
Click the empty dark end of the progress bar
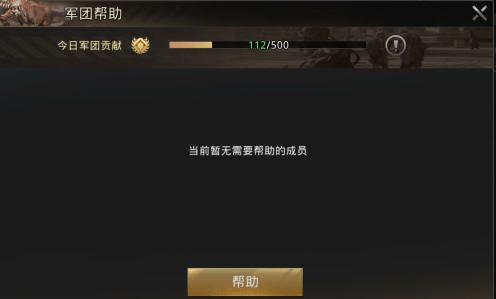[x=329, y=45]
